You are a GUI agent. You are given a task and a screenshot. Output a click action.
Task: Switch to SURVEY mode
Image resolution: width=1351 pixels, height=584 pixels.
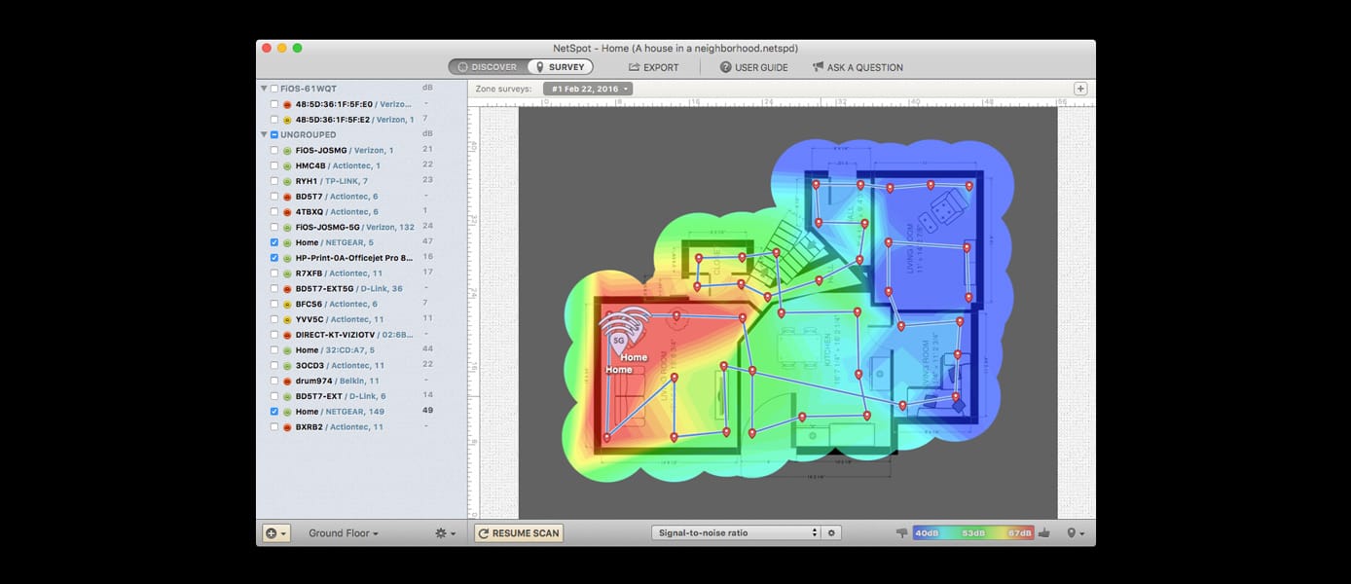click(x=560, y=67)
